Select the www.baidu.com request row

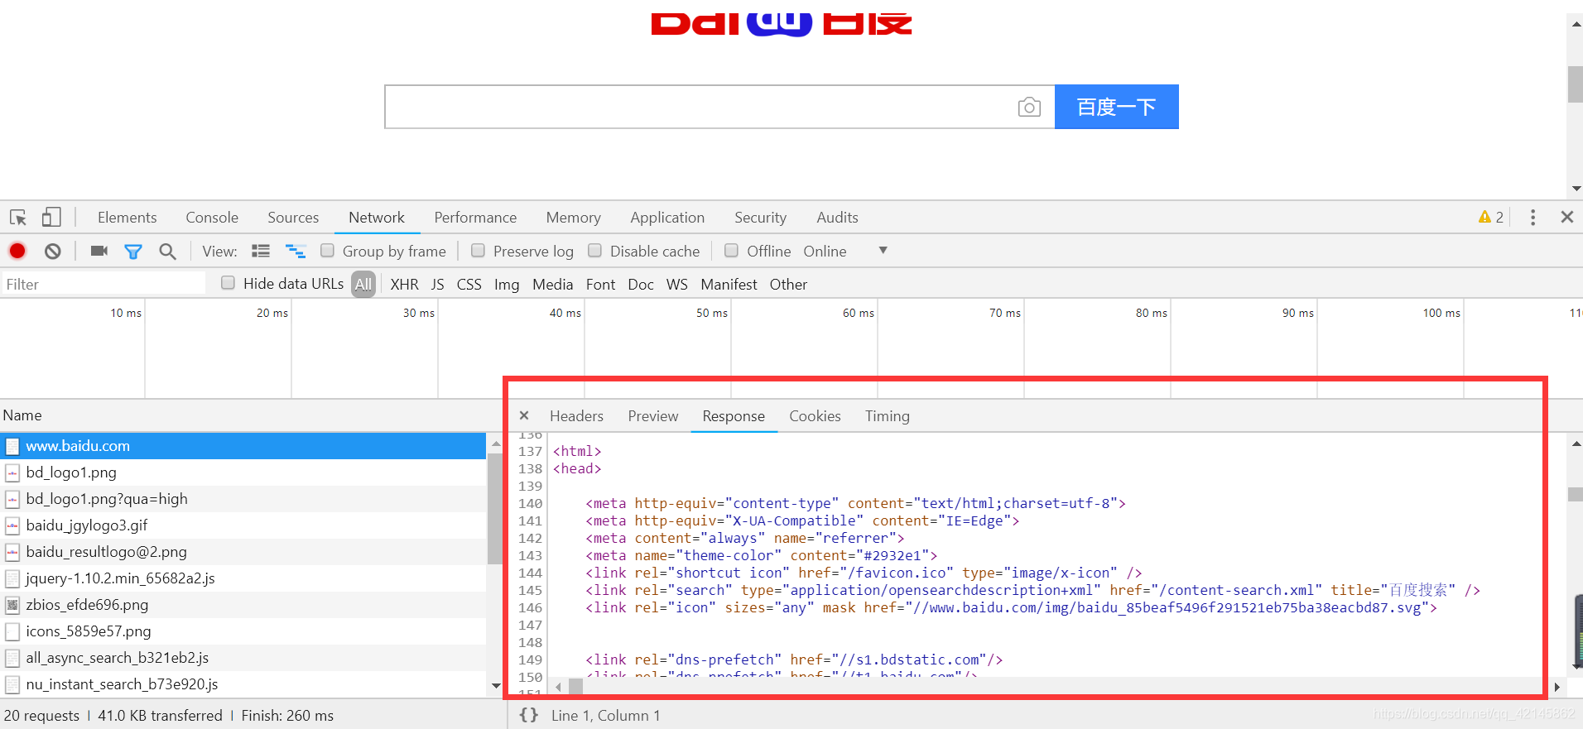click(x=243, y=446)
